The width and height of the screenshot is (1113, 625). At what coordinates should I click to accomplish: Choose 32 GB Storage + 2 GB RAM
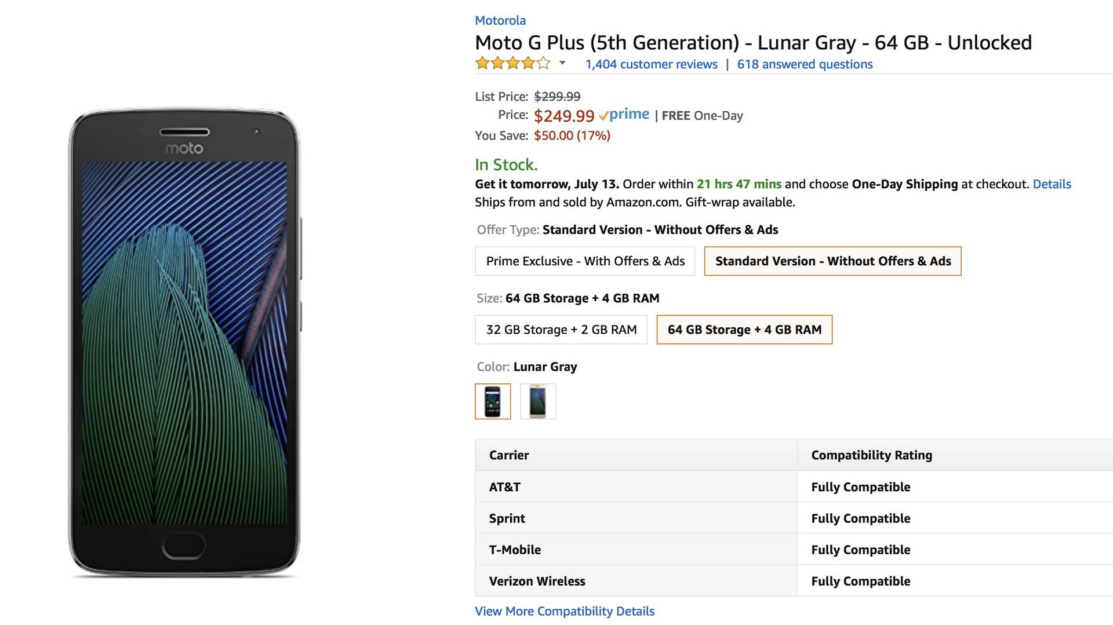click(x=561, y=330)
